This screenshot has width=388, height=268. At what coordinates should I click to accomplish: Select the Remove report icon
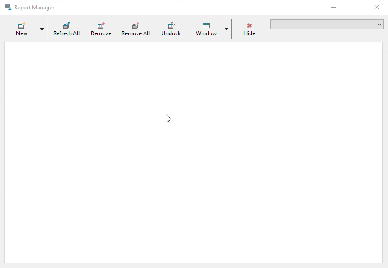pyautogui.click(x=101, y=25)
